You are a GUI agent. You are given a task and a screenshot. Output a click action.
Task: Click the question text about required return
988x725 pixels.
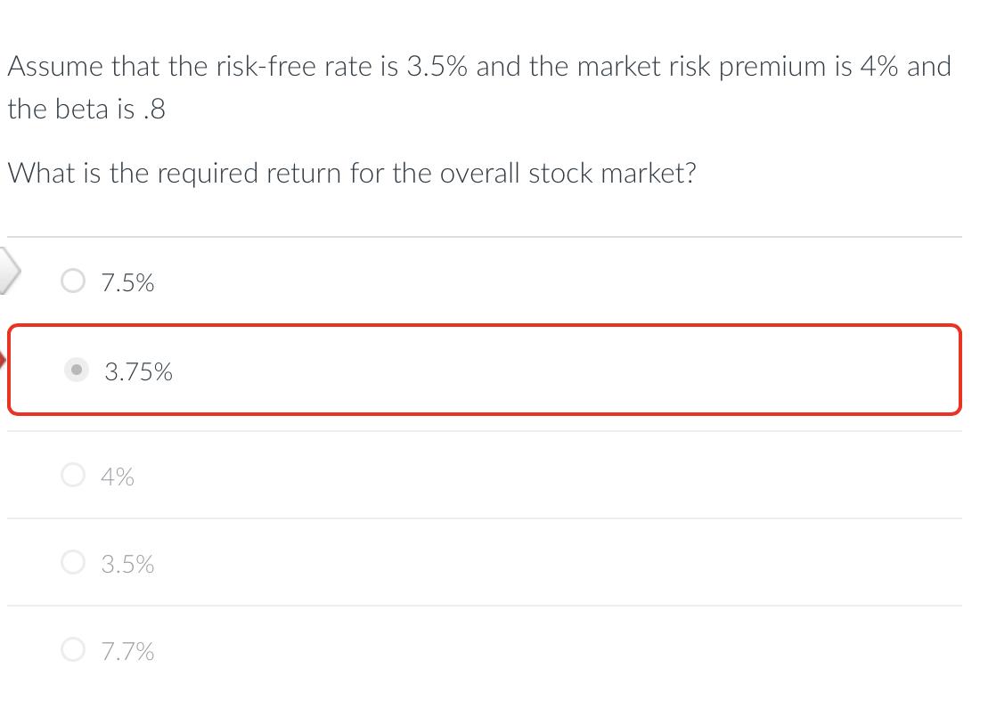(352, 172)
